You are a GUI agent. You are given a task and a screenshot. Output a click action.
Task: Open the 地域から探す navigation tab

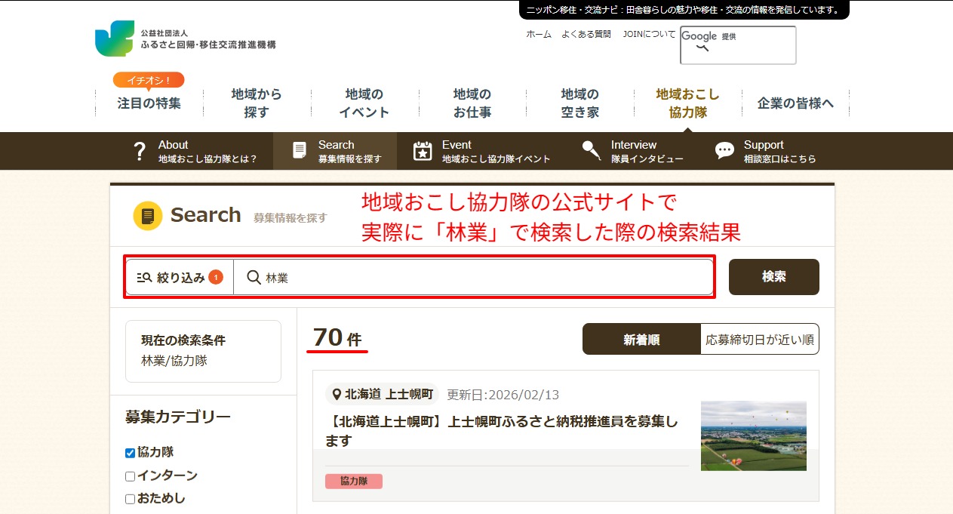(x=257, y=101)
